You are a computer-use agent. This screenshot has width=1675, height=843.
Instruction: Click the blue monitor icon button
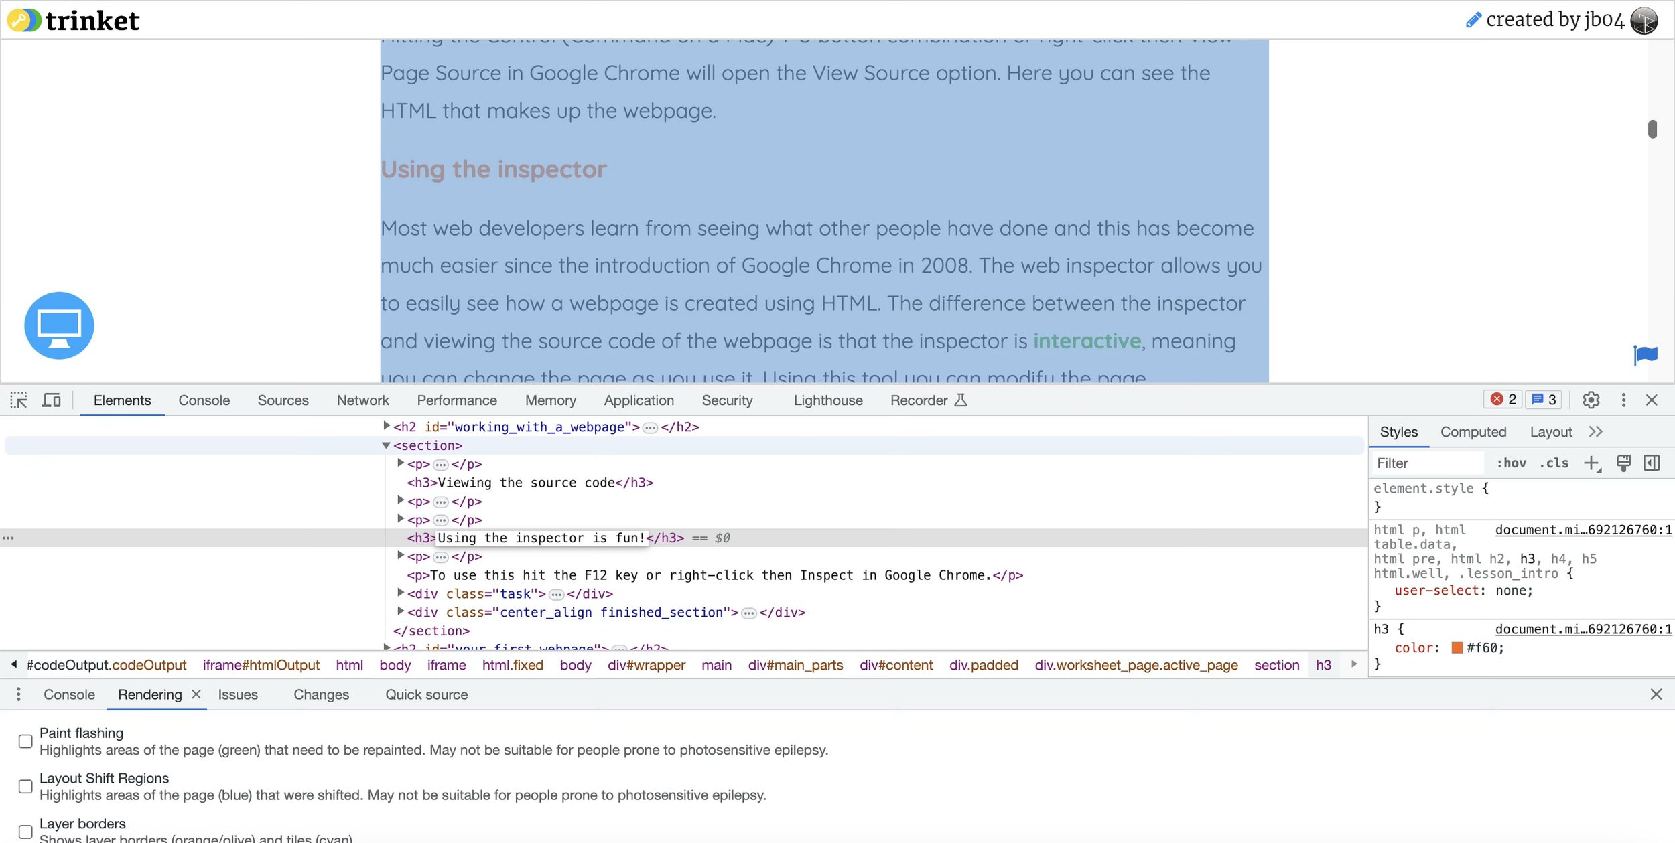click(59, 325)
